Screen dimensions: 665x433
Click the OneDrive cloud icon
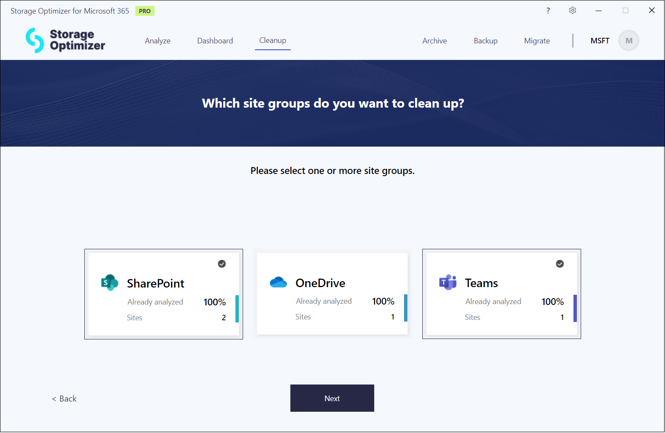pyautogui.click(x=278, y=282)
